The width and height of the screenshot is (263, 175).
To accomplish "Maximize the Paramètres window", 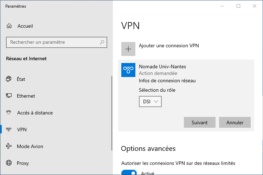I will tap(238, 6).
